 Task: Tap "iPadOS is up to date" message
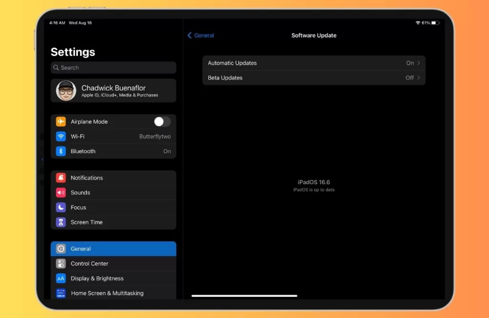(x=314, y=190)
